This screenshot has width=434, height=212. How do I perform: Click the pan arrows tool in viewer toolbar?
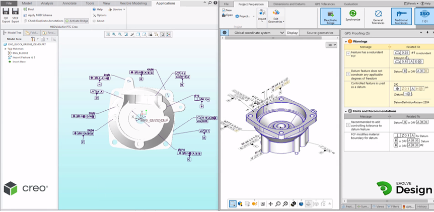coord(270,204)
